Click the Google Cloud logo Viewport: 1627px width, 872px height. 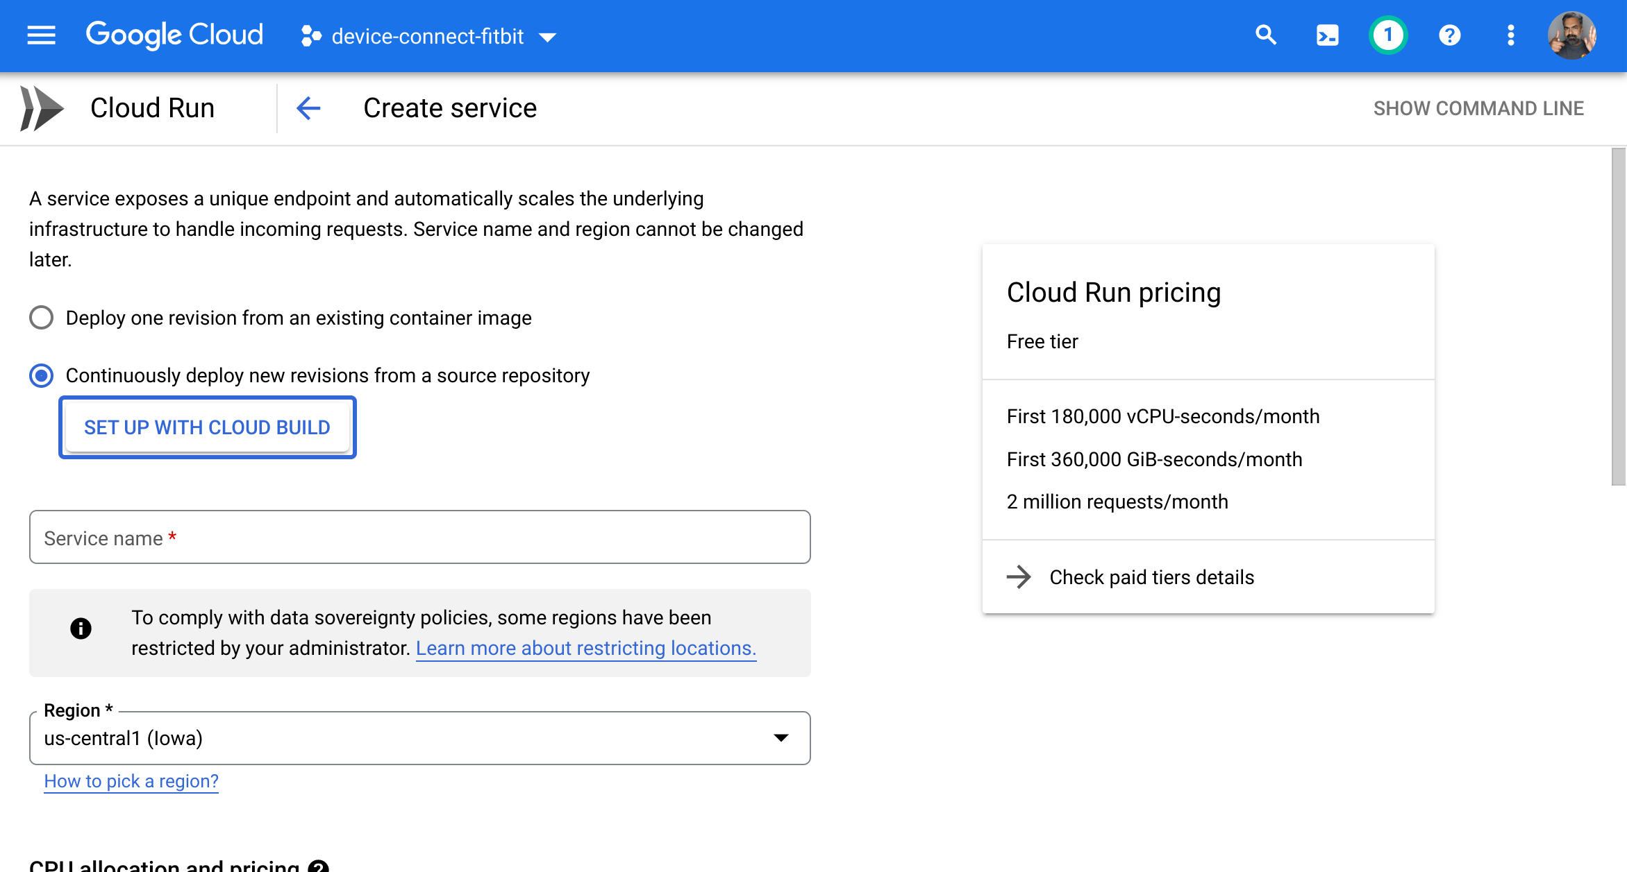[x=174, y=35]
